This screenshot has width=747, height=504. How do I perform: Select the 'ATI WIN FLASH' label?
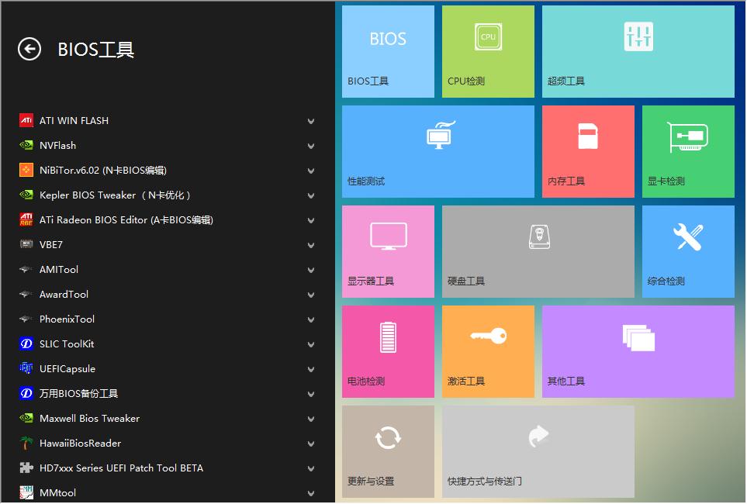click(74, 120)
